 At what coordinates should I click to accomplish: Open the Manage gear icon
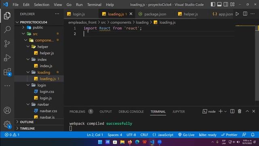pos(7,124)
